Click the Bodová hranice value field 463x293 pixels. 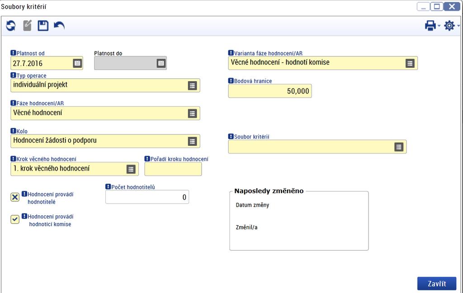tap(270, 91)
